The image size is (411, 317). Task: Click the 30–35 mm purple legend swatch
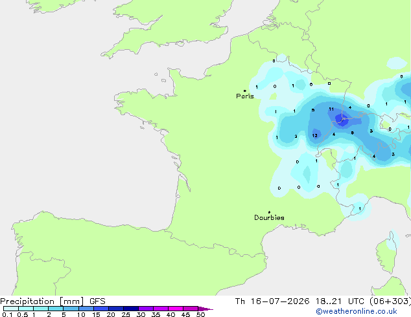146,309
